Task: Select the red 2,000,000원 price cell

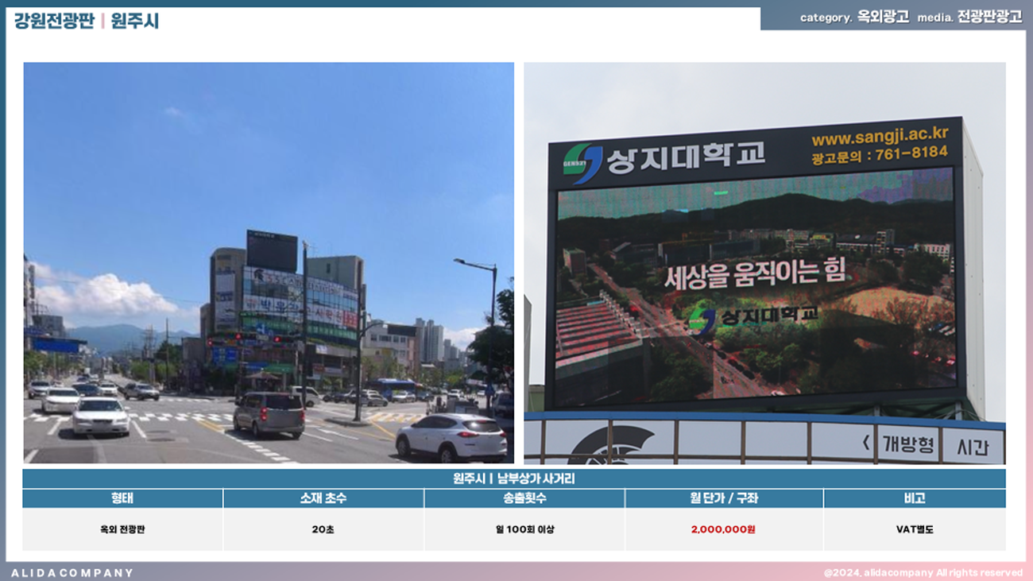Action: [x=723, y=529]
